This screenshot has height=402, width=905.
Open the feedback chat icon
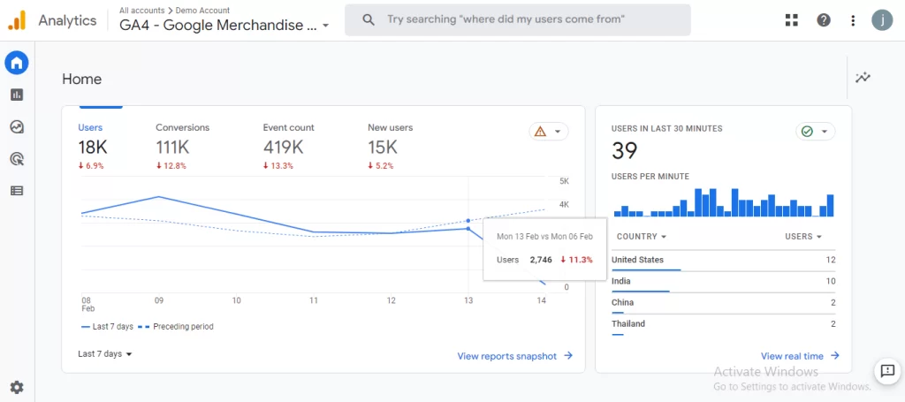[887, 371]
